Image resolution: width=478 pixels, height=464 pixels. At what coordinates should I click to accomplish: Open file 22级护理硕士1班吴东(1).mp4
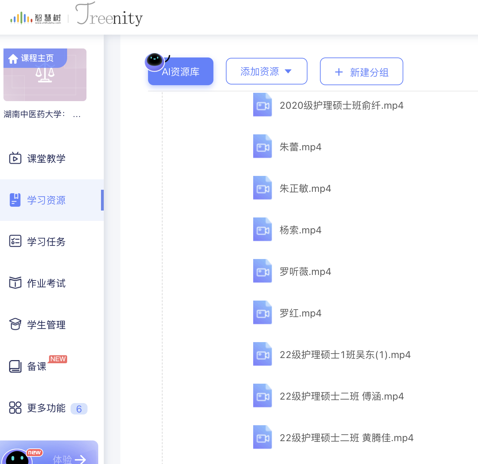tap(345, 355)
